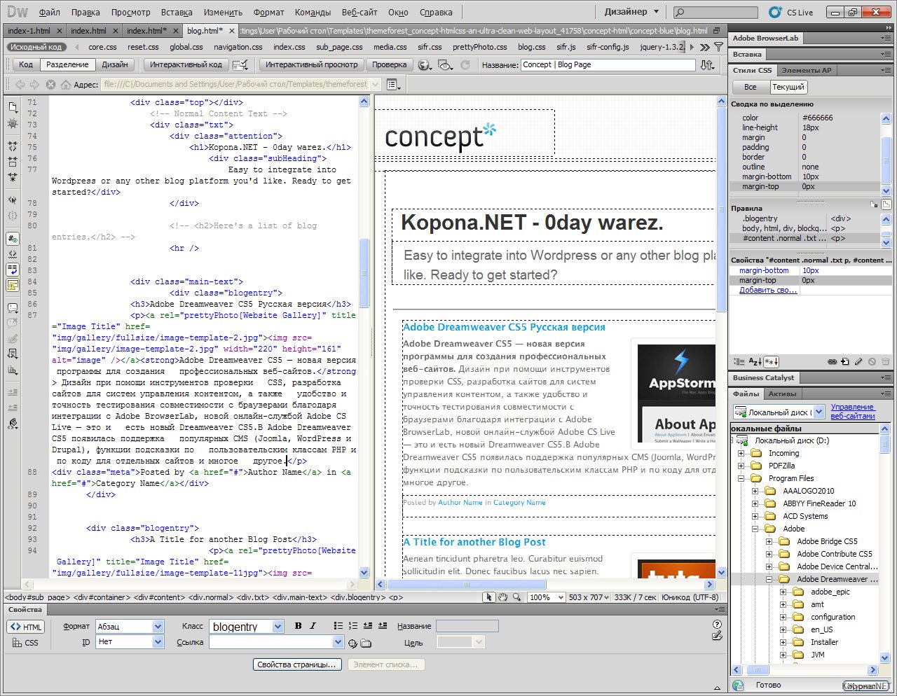Open Preview in Browser globe icon
The height and width of the screenshot is (696, 897).
tap(425, 64)
